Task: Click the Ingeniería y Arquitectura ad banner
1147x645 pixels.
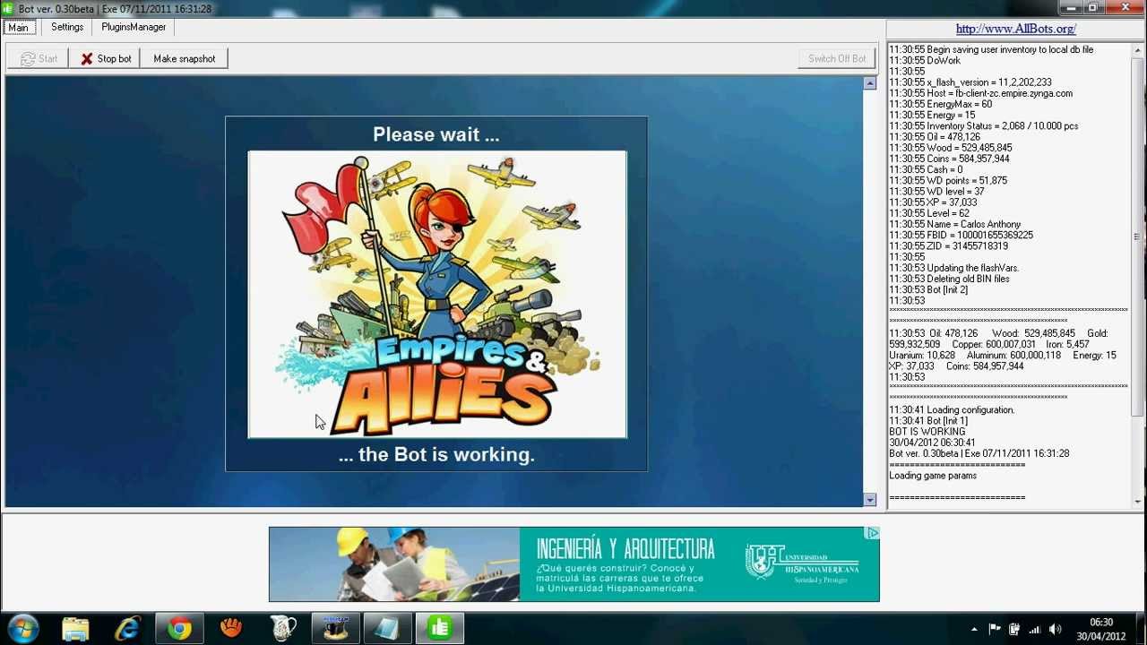Action: tap(573, 564)
